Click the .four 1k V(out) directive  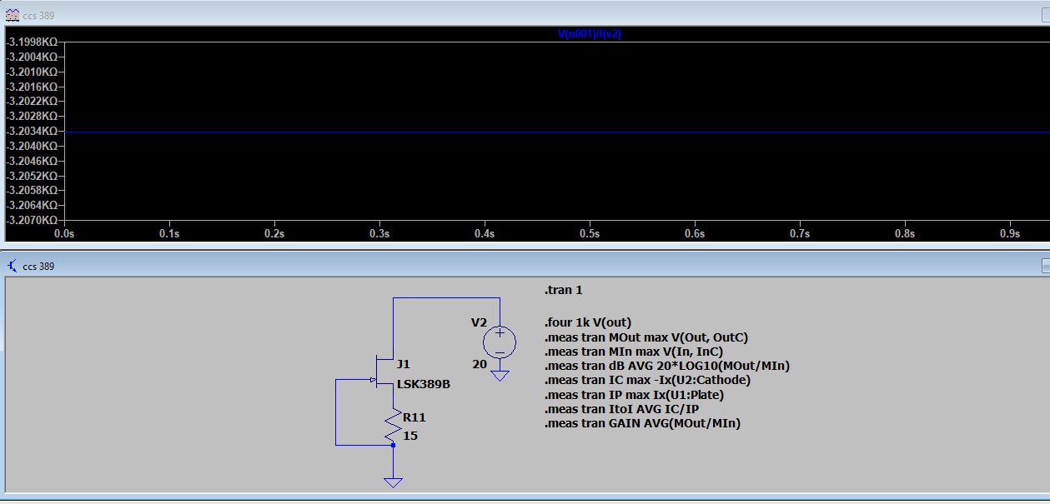click(x=587, y=322)
